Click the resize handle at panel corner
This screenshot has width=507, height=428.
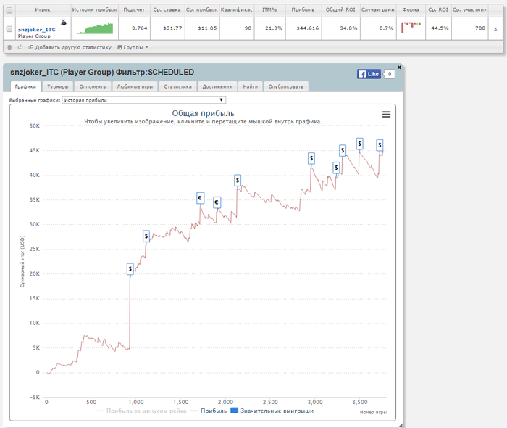[401, 425]
